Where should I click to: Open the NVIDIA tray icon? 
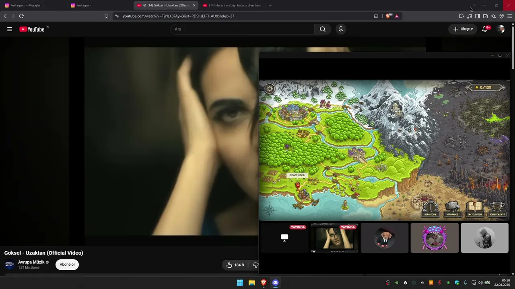pos(397,283)
